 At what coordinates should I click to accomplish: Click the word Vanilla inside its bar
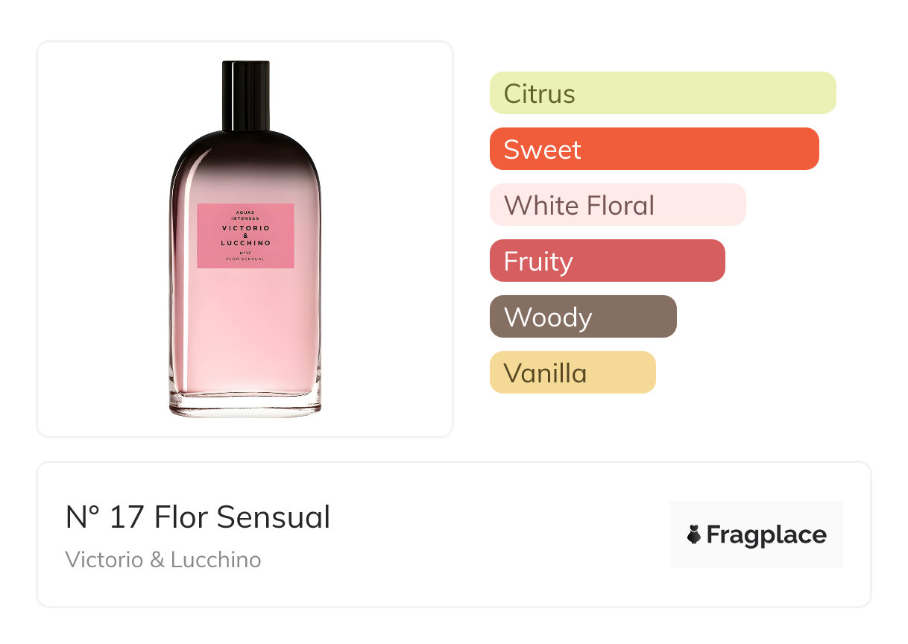(x=545, y=373)
